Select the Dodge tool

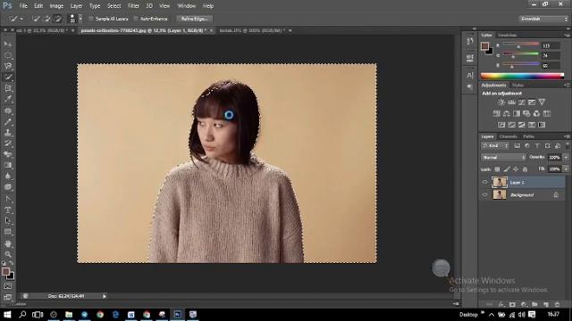(8, 187)
